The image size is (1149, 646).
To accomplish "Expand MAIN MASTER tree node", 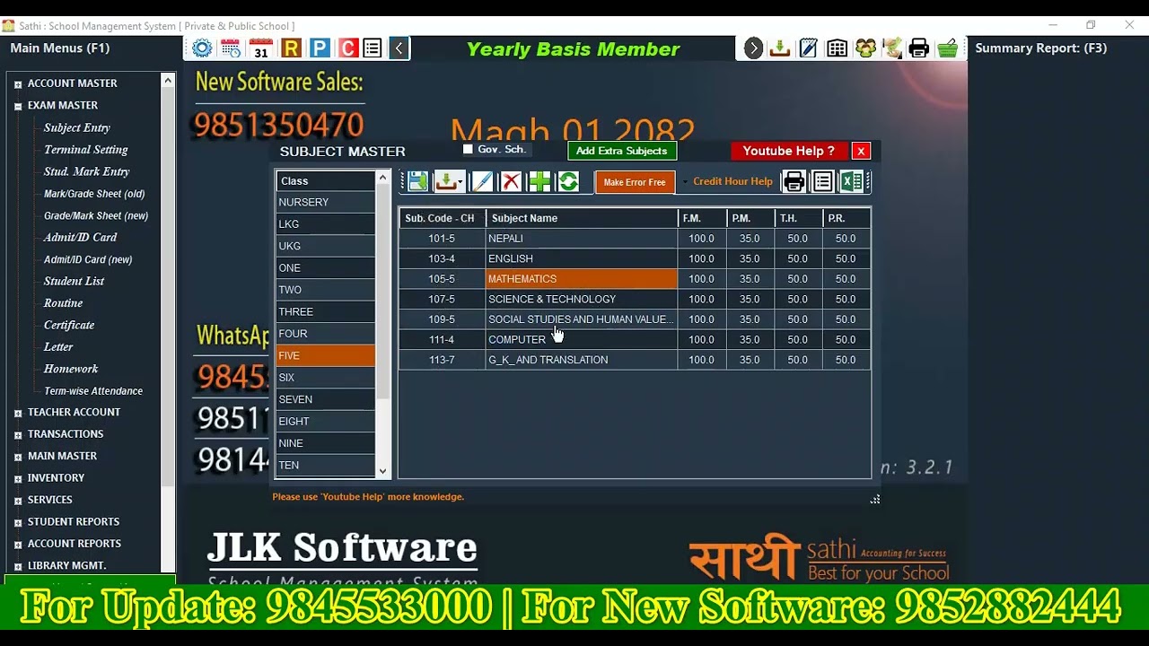I will 18,457.
